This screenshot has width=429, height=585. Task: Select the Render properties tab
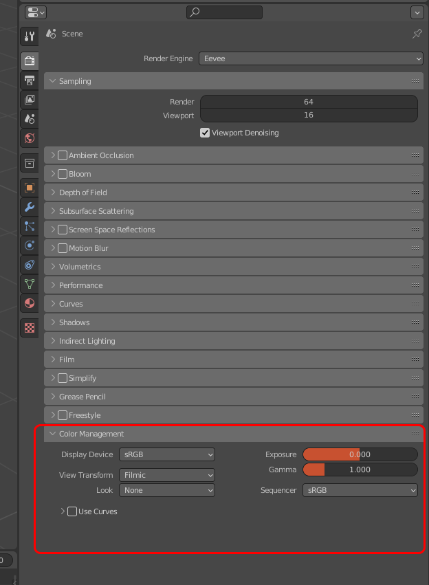tap(30, 60)
